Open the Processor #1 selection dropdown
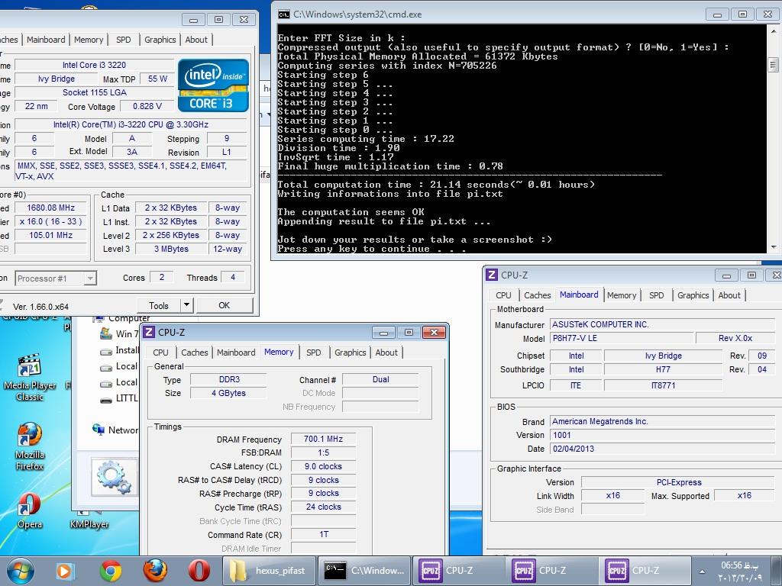782x586 pixels. (x=56, y=278)
